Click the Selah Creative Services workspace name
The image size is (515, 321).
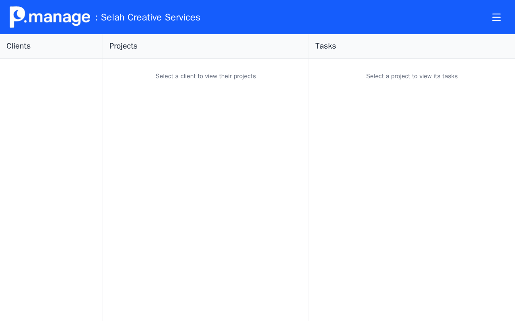click(x=150, y=18)
